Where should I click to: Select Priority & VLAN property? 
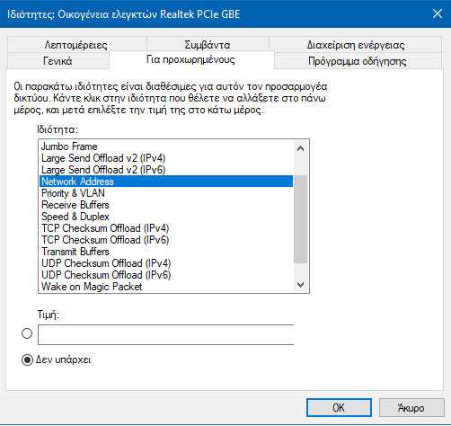[166, 193]
